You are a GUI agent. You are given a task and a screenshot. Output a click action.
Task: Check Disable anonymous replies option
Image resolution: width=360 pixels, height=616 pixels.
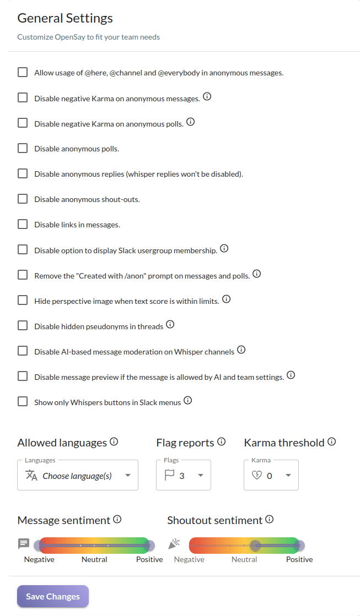[23, 173]
